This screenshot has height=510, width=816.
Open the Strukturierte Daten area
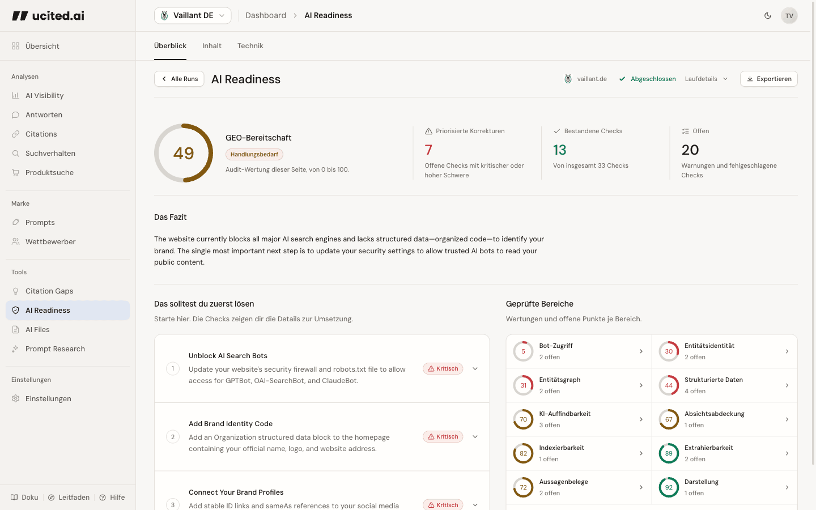tap(724, 385)
